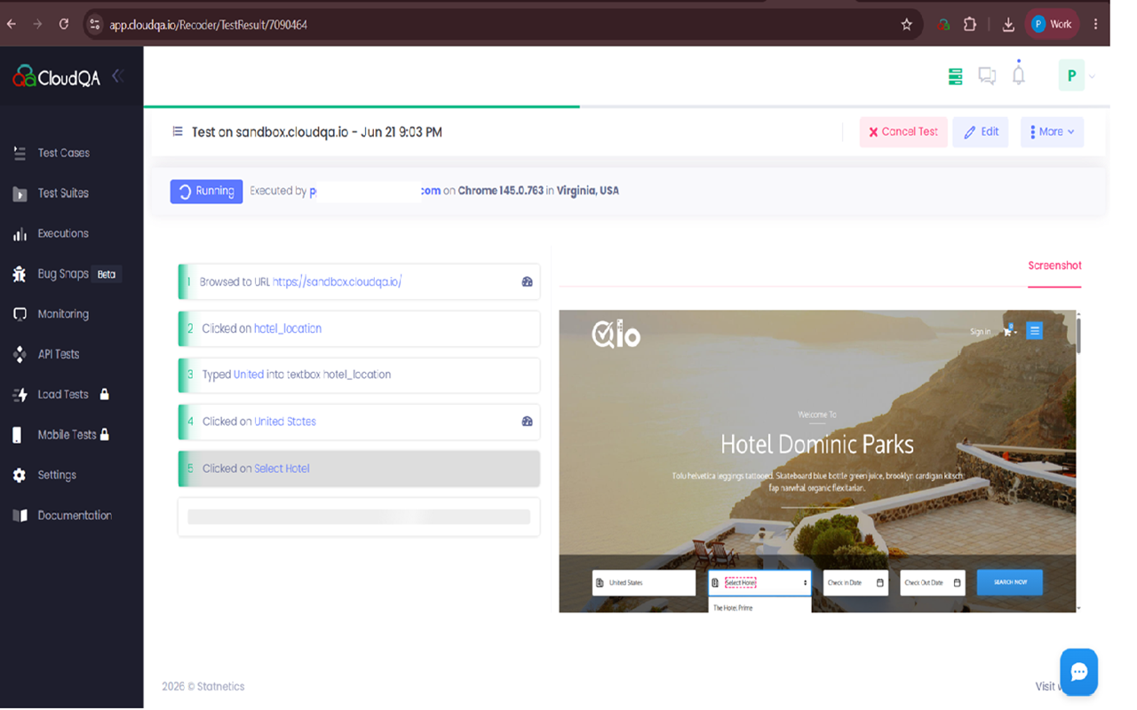The width and height of the screenshot is (1137, 710).
Task: Bookmark this page with the star icon
Action: [906, 25]
